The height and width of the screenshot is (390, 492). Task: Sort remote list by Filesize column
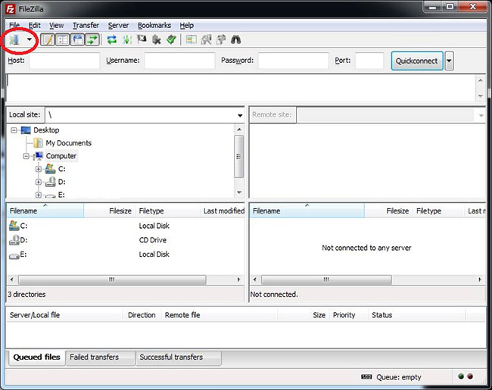388,211
